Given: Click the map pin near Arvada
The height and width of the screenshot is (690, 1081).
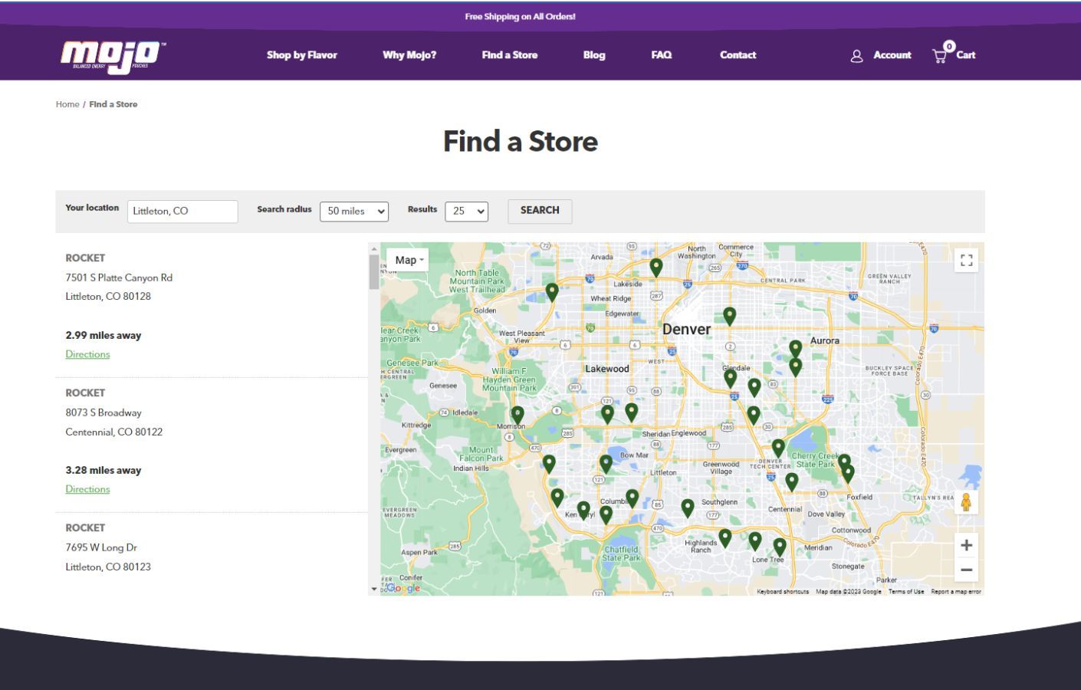Looking at the screenshot, I should click(656, 268).
